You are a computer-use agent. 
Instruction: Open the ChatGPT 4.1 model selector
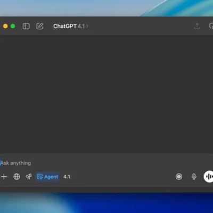coord(71,26)
